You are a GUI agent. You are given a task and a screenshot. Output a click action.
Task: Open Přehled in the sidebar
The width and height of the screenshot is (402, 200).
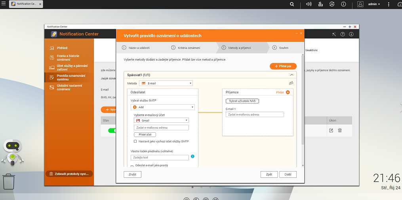click(x=69, y=48)
